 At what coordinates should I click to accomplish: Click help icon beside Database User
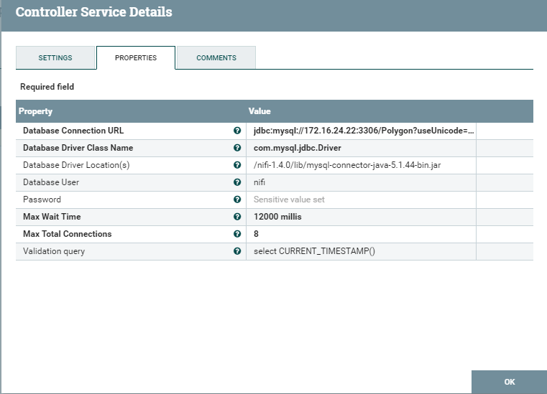tap(237, 183)
